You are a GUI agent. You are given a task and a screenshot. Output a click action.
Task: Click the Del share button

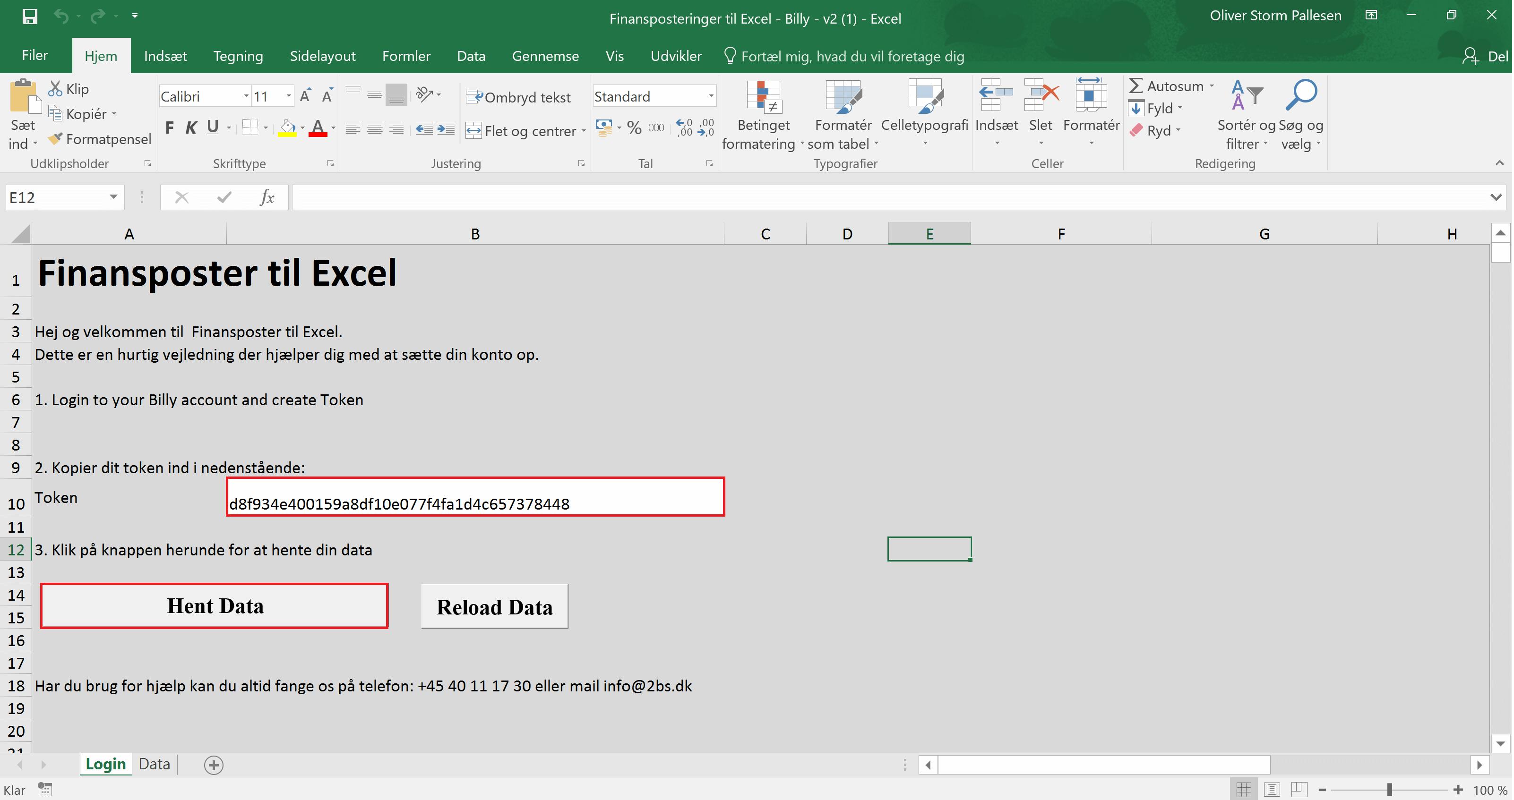1485,56
